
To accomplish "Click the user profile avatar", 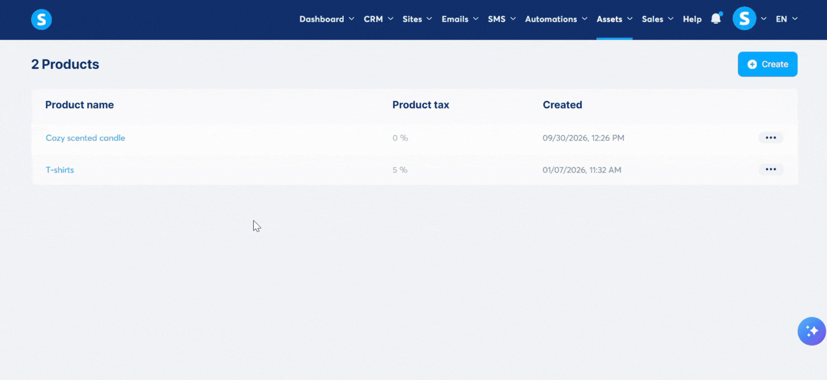I will coord(744,19).
